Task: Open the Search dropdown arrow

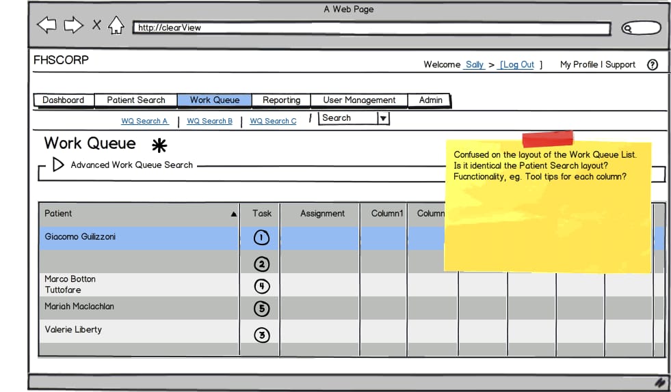Action: pos(384,118)
